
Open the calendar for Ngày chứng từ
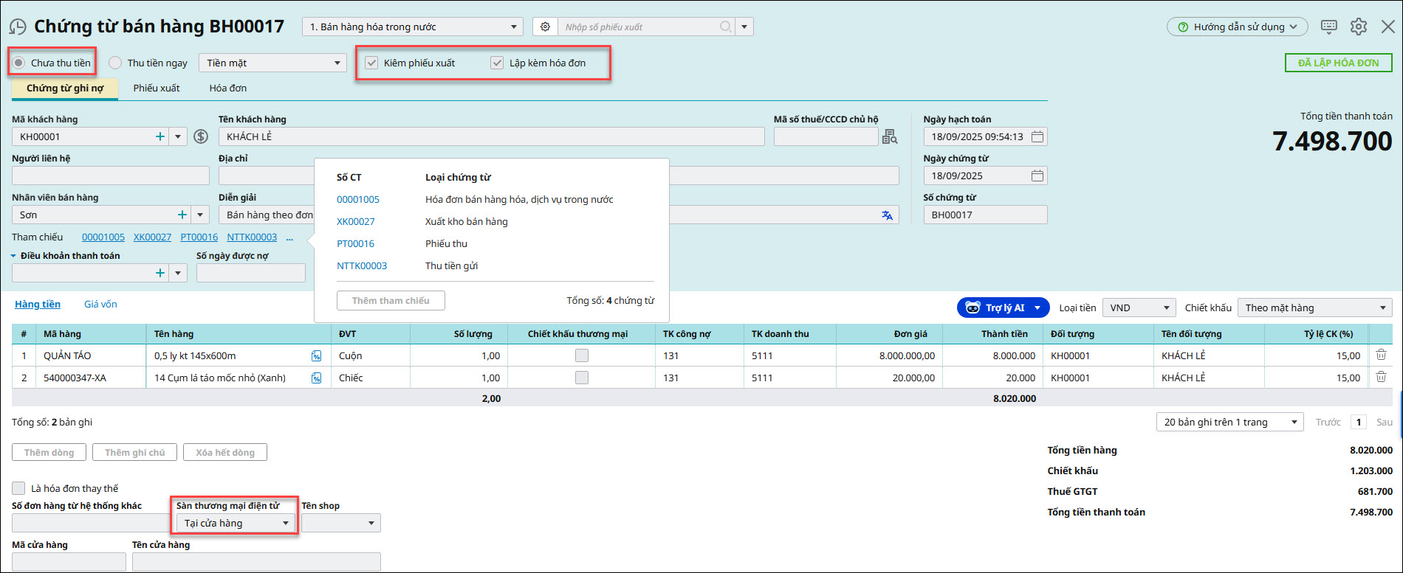[1037, 176]
